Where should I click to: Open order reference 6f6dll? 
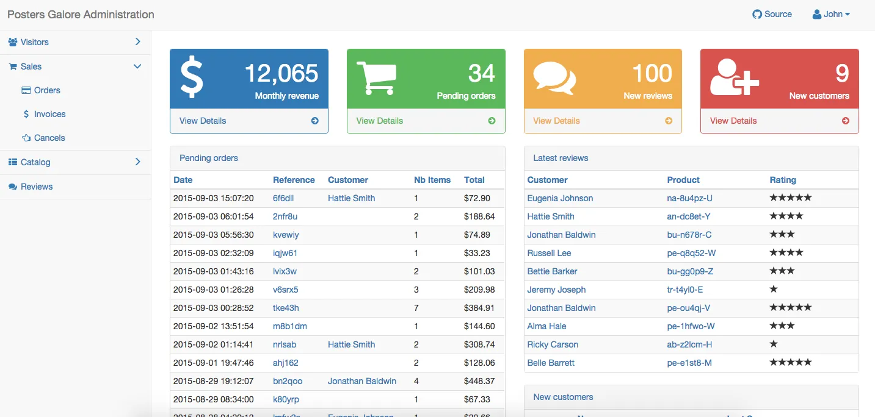tap(283, 198)
